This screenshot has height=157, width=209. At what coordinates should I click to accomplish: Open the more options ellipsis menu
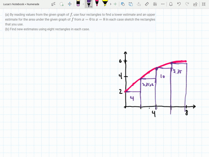pos(163,4)
